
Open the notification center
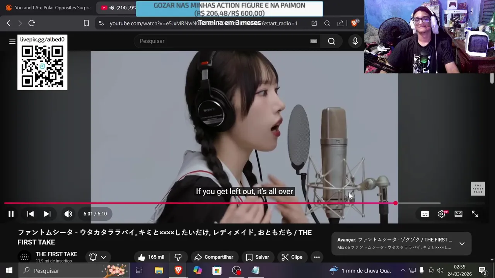483,270
